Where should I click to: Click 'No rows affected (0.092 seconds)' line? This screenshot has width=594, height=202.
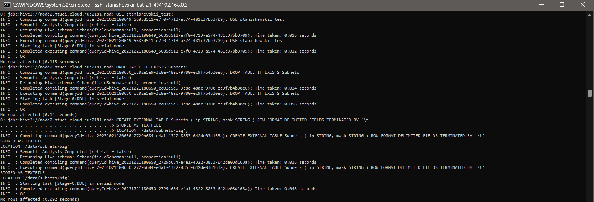coord(40,199)
